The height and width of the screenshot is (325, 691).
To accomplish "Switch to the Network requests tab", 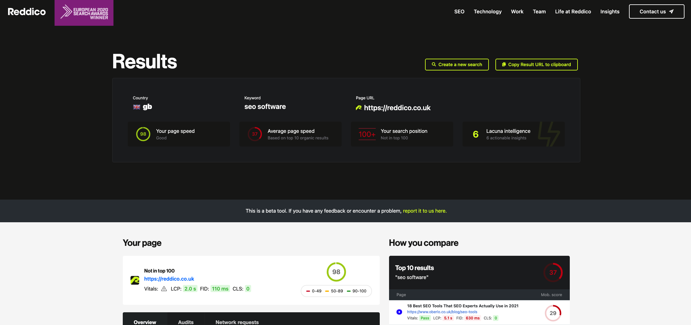I will [x=237, y=319].
